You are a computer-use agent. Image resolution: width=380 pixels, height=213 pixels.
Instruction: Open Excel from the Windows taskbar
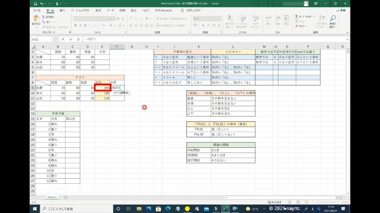(225, 209)
